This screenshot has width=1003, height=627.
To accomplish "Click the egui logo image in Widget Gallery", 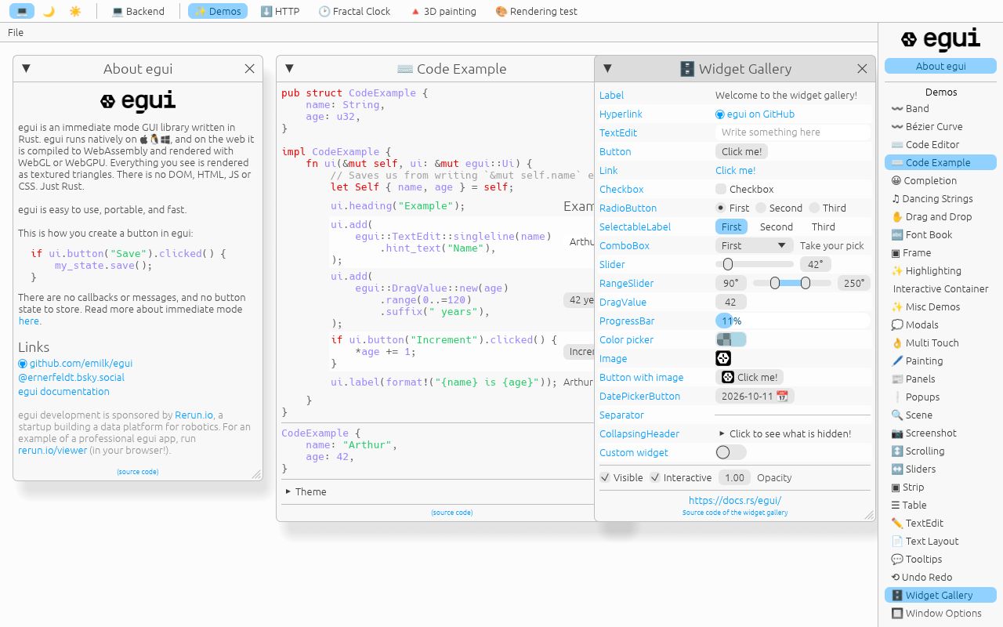I will [x=723, y=358].
